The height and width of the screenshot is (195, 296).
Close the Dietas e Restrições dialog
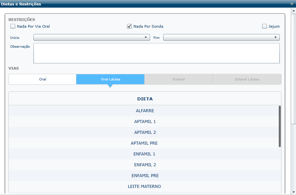[x=292, y=4]
